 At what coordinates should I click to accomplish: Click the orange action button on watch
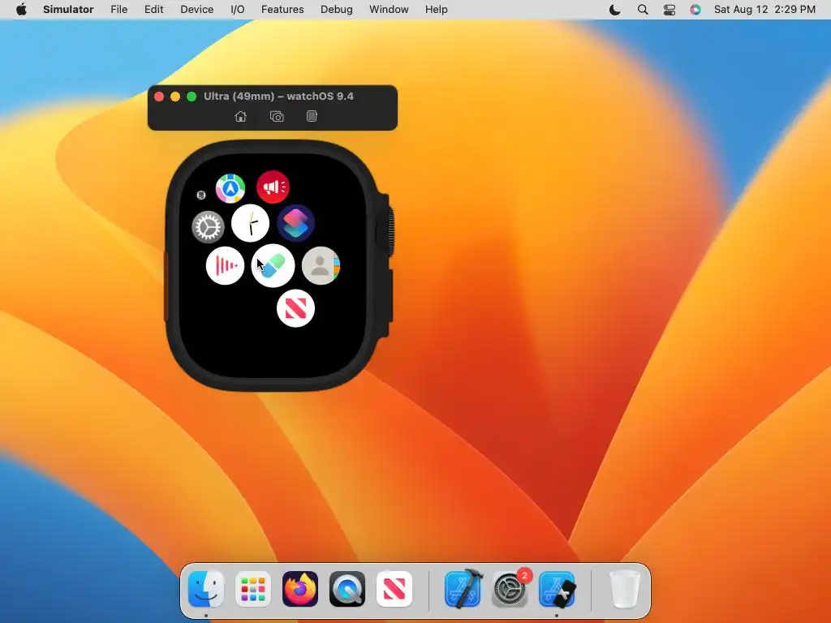coord(166,286)
